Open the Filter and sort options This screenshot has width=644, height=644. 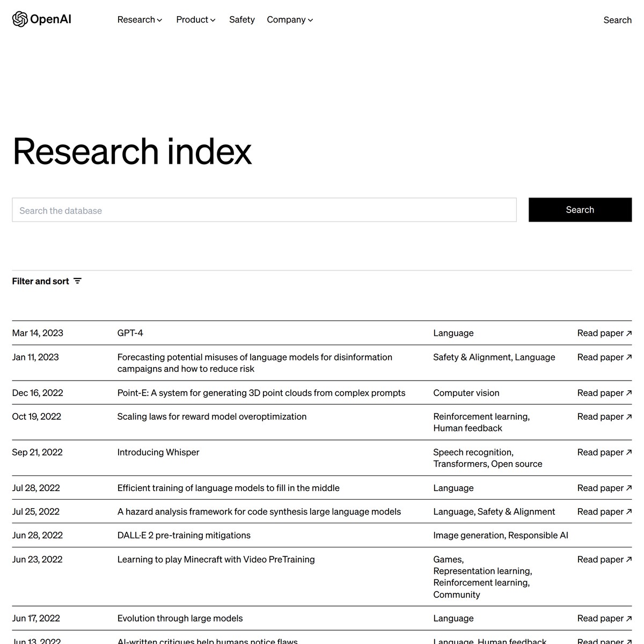pyautogui.click(x=47, y=281)
